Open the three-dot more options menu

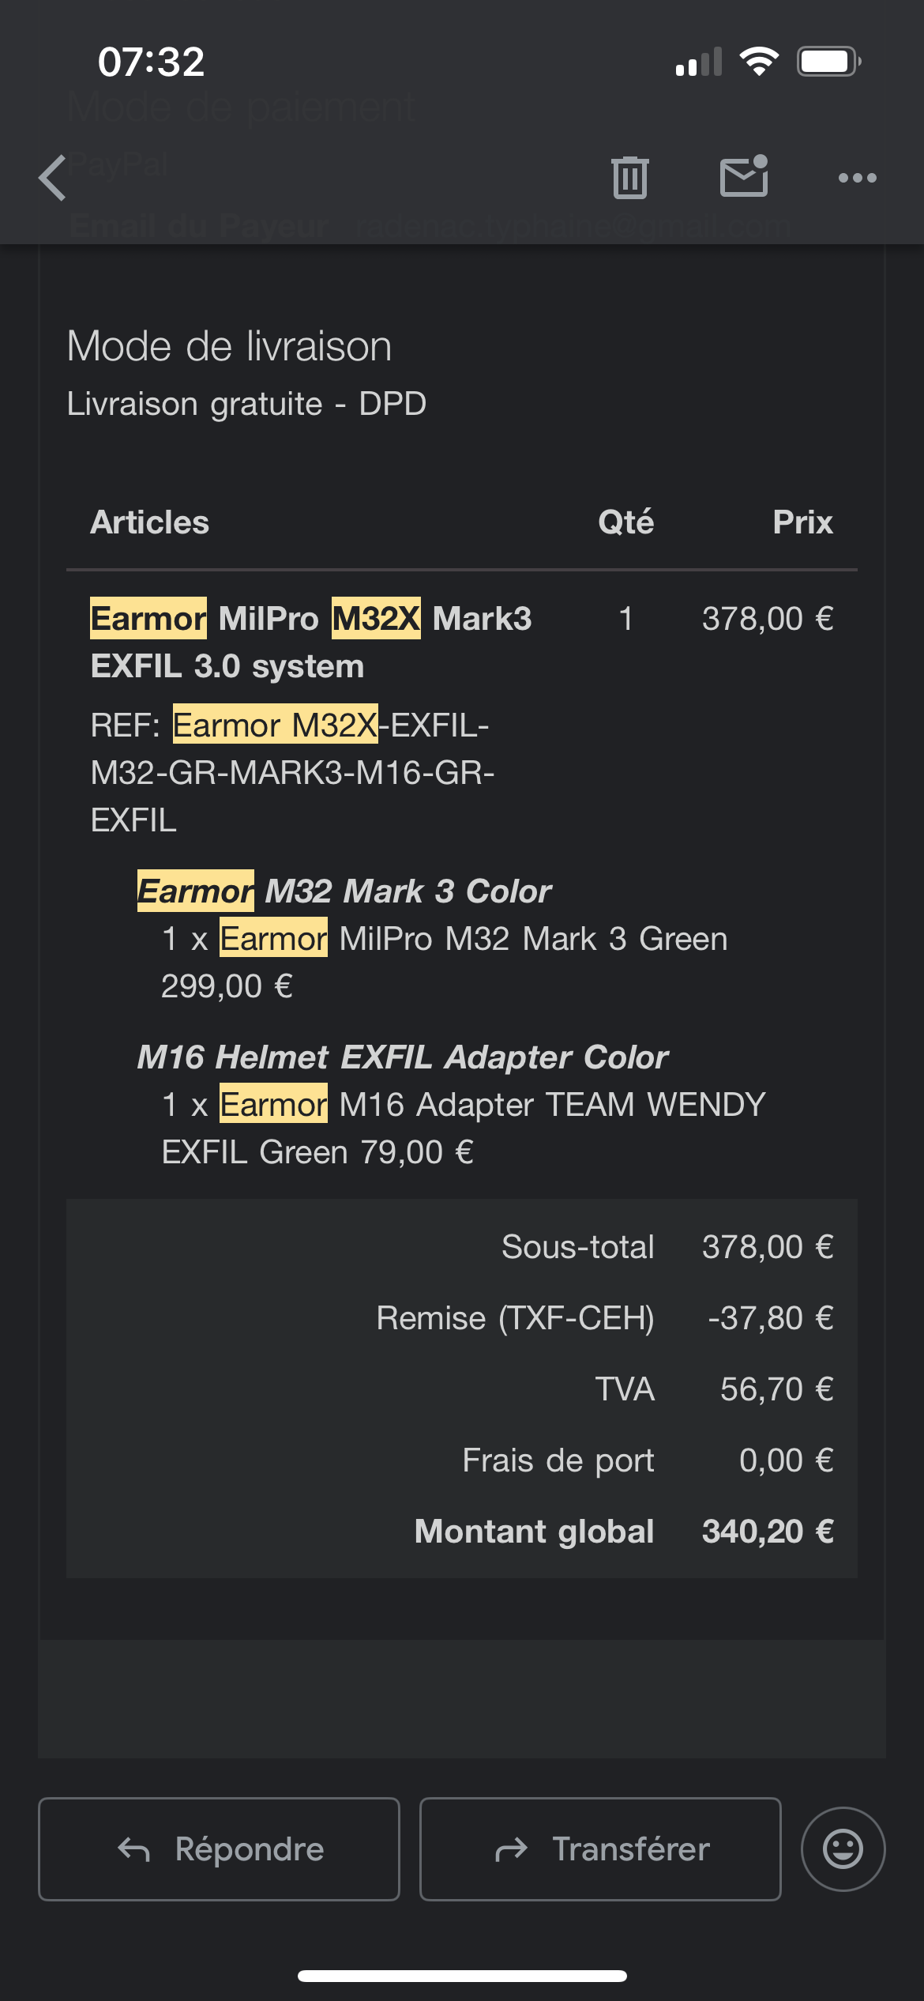(857, 178)
